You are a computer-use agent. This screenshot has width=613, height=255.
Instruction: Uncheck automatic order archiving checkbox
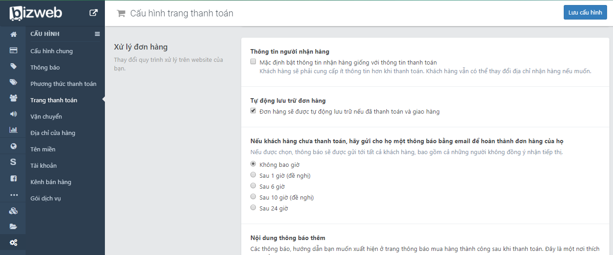click(253, 111)
